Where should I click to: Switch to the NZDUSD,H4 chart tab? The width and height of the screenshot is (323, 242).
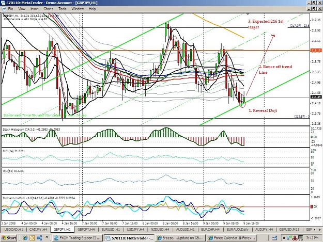point(160,229)
